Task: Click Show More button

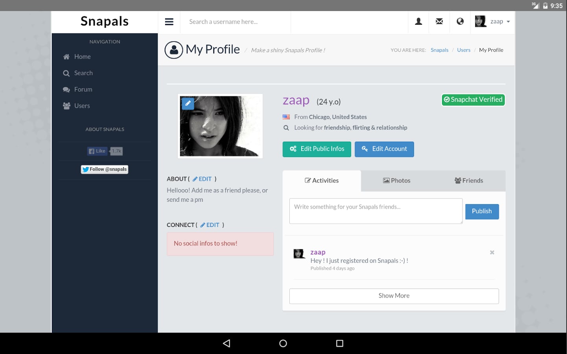Action: click(x=394, y=296)
